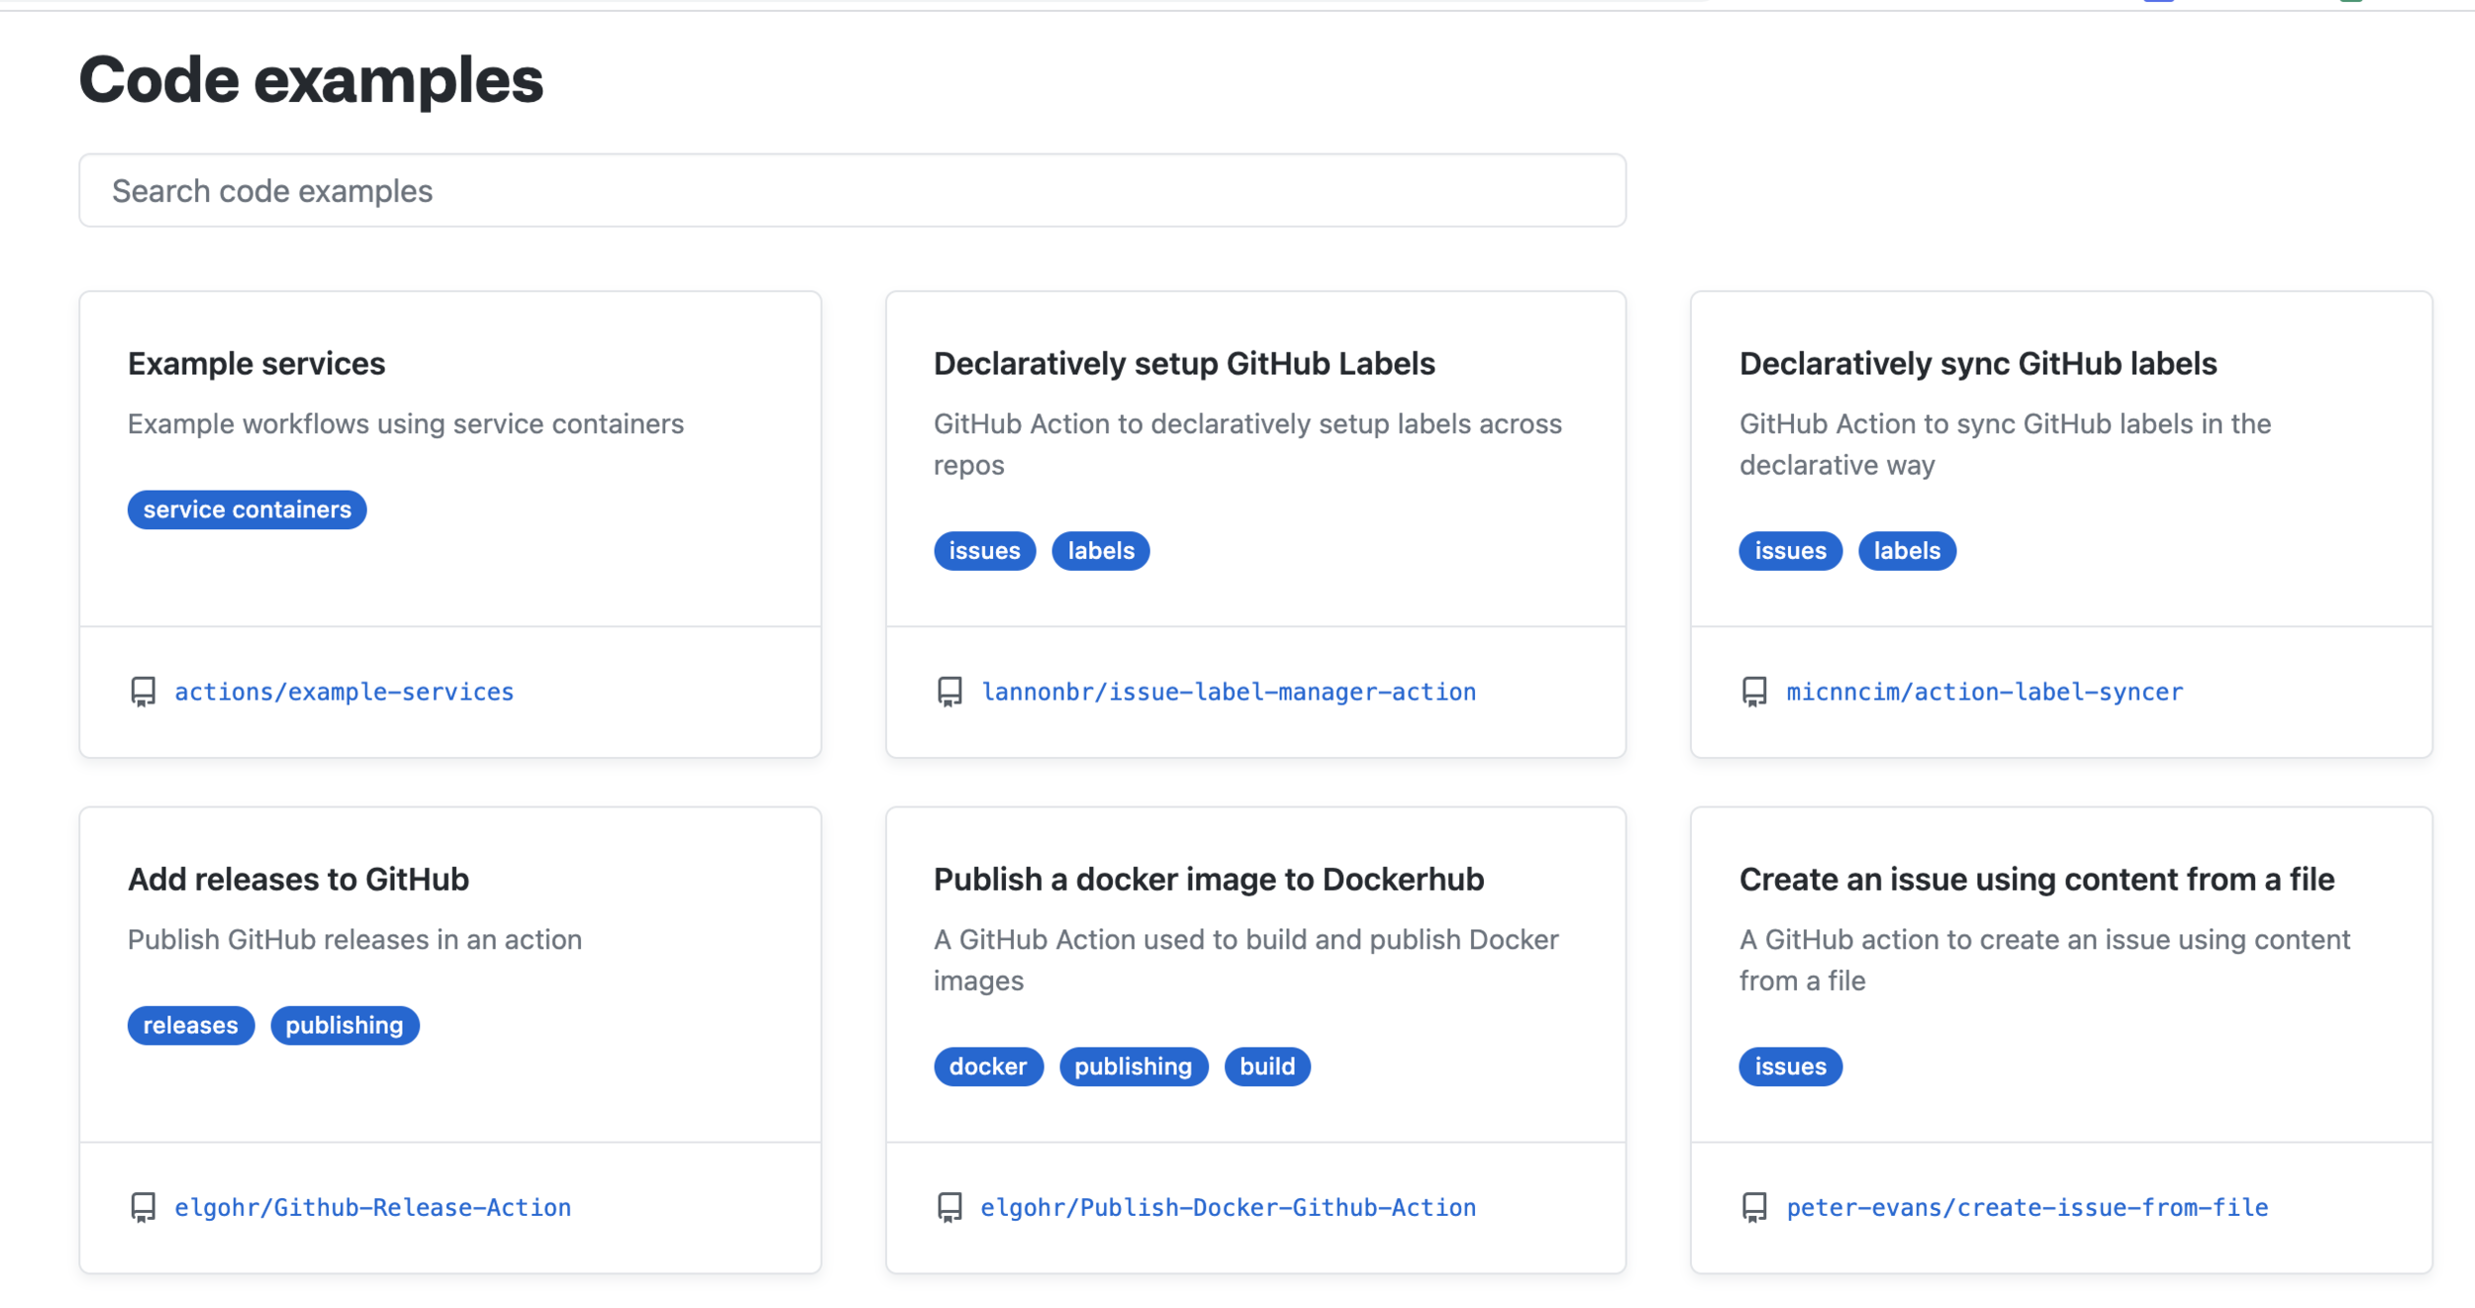Click repo icon beside peter-evans/create-issue-from-file
This screenshot has width=2475, height=1308.
click(1754, 1207)
